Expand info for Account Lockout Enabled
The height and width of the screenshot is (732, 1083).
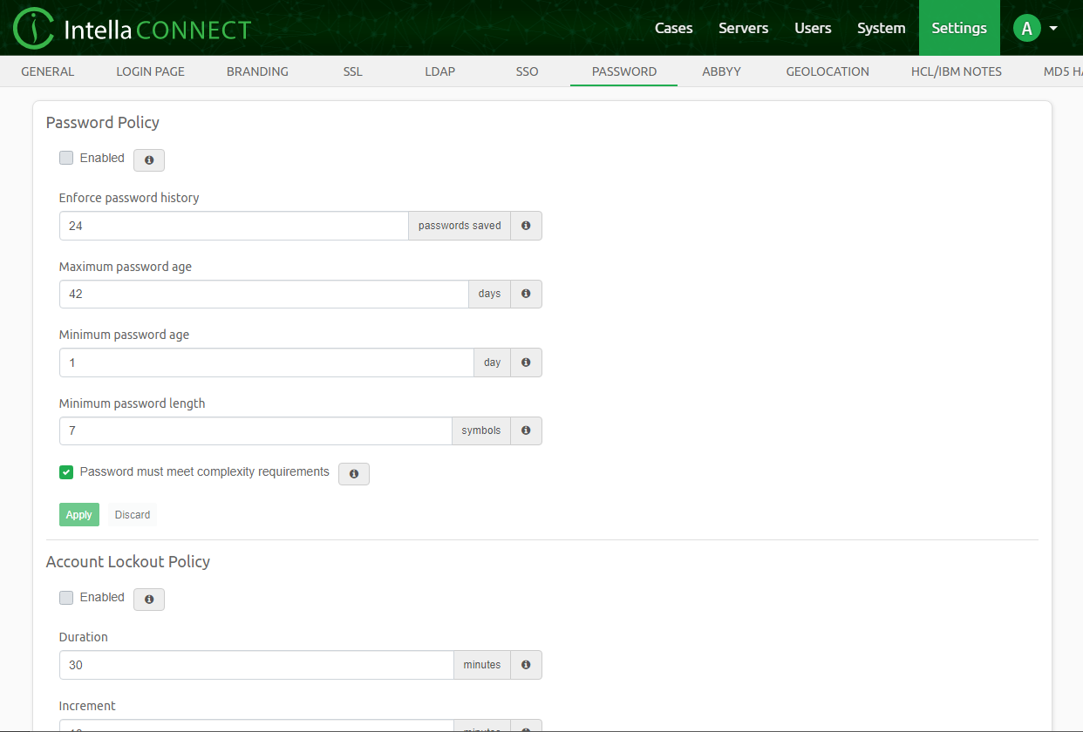click(148, 600)
